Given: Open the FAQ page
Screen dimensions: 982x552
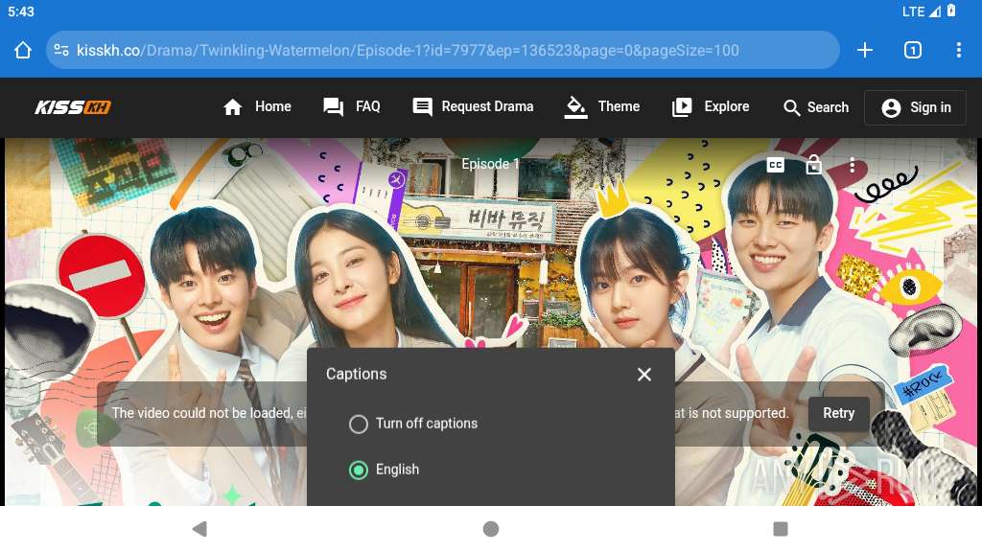Looking at the screenshot, I should click(x=351, y=107).
